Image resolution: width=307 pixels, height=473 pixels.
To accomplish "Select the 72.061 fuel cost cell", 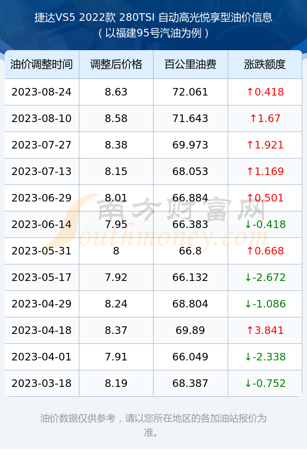I will tap(190, 92).
